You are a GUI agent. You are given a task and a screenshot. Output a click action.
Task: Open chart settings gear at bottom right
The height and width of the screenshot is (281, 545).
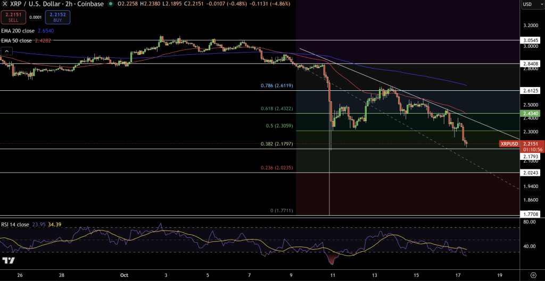coord(533,276)
